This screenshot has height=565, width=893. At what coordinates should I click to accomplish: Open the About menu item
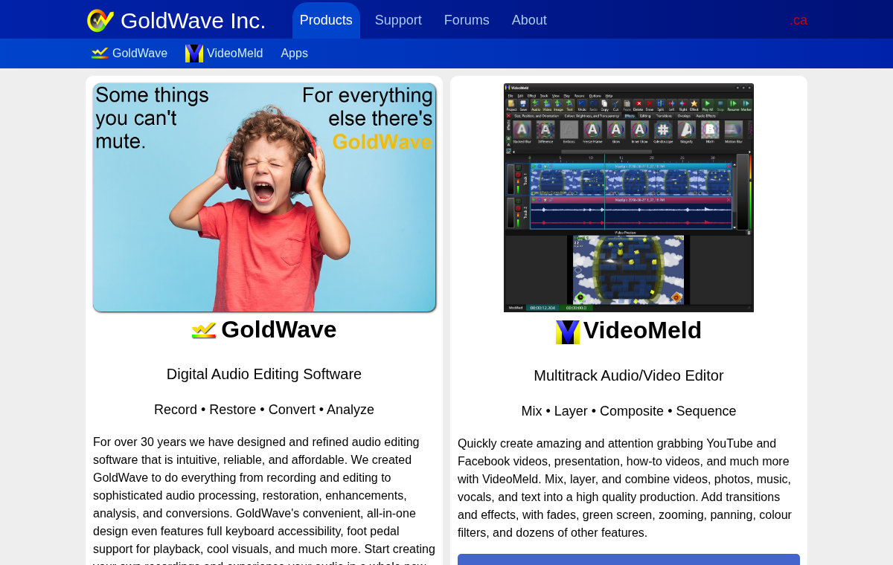pyautogui.click(x=529, y=20)
